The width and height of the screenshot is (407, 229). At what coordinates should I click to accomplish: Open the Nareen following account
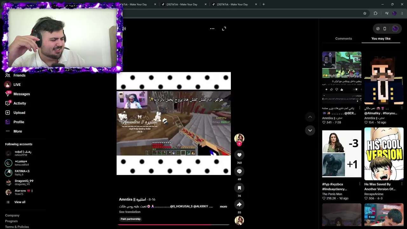[x=19, y=192]
